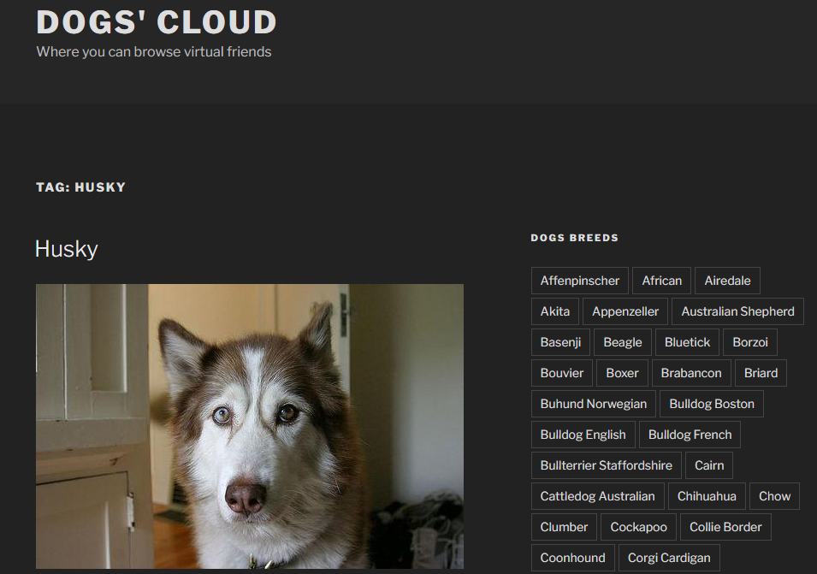
Task: Open the Husky post title link
Action: pyautogui.click(x=66, y=249)
